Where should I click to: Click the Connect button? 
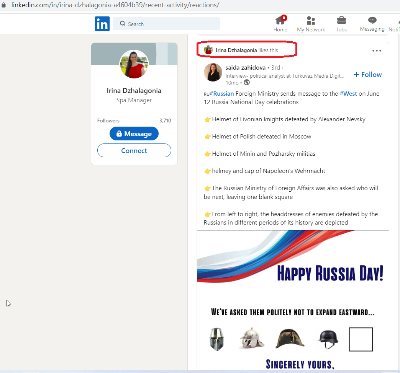[134, 150]
